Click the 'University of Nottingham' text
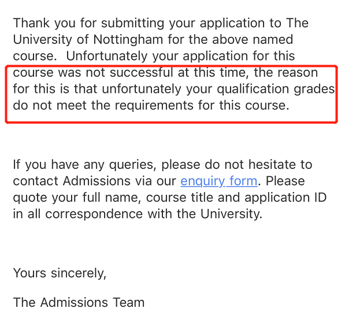This screenshot has height=320, width=345. click(x=88, y=40)
